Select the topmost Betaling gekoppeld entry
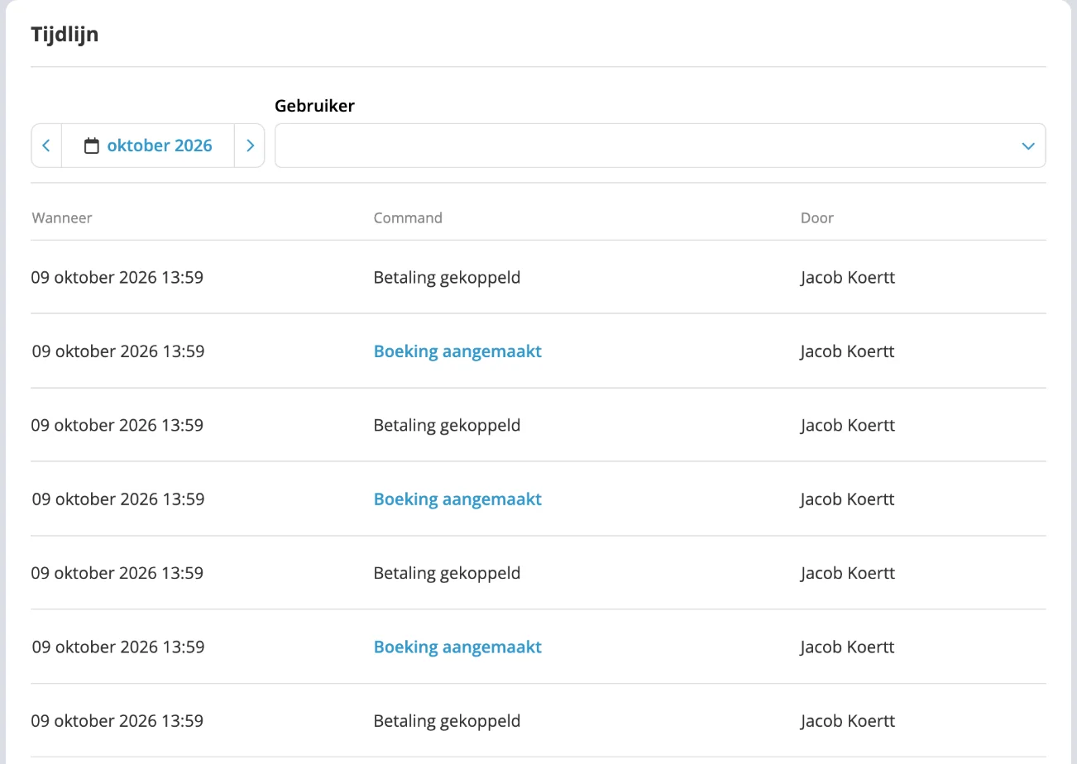 (447, 278)
